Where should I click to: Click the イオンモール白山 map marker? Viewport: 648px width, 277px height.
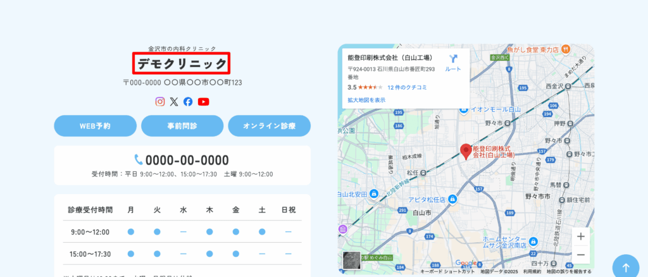(464, 109)
